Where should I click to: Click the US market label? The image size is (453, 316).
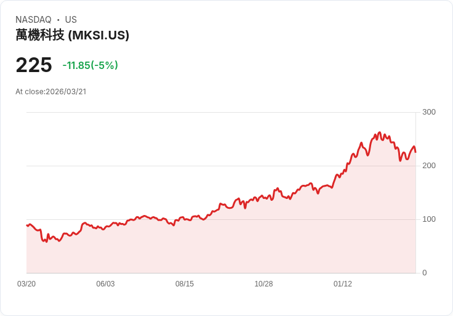click(71, 20)
